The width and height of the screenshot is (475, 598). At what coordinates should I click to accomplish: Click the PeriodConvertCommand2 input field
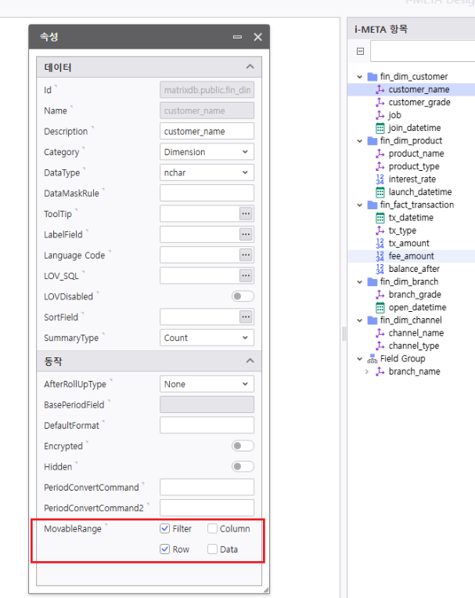pos(207,508)
